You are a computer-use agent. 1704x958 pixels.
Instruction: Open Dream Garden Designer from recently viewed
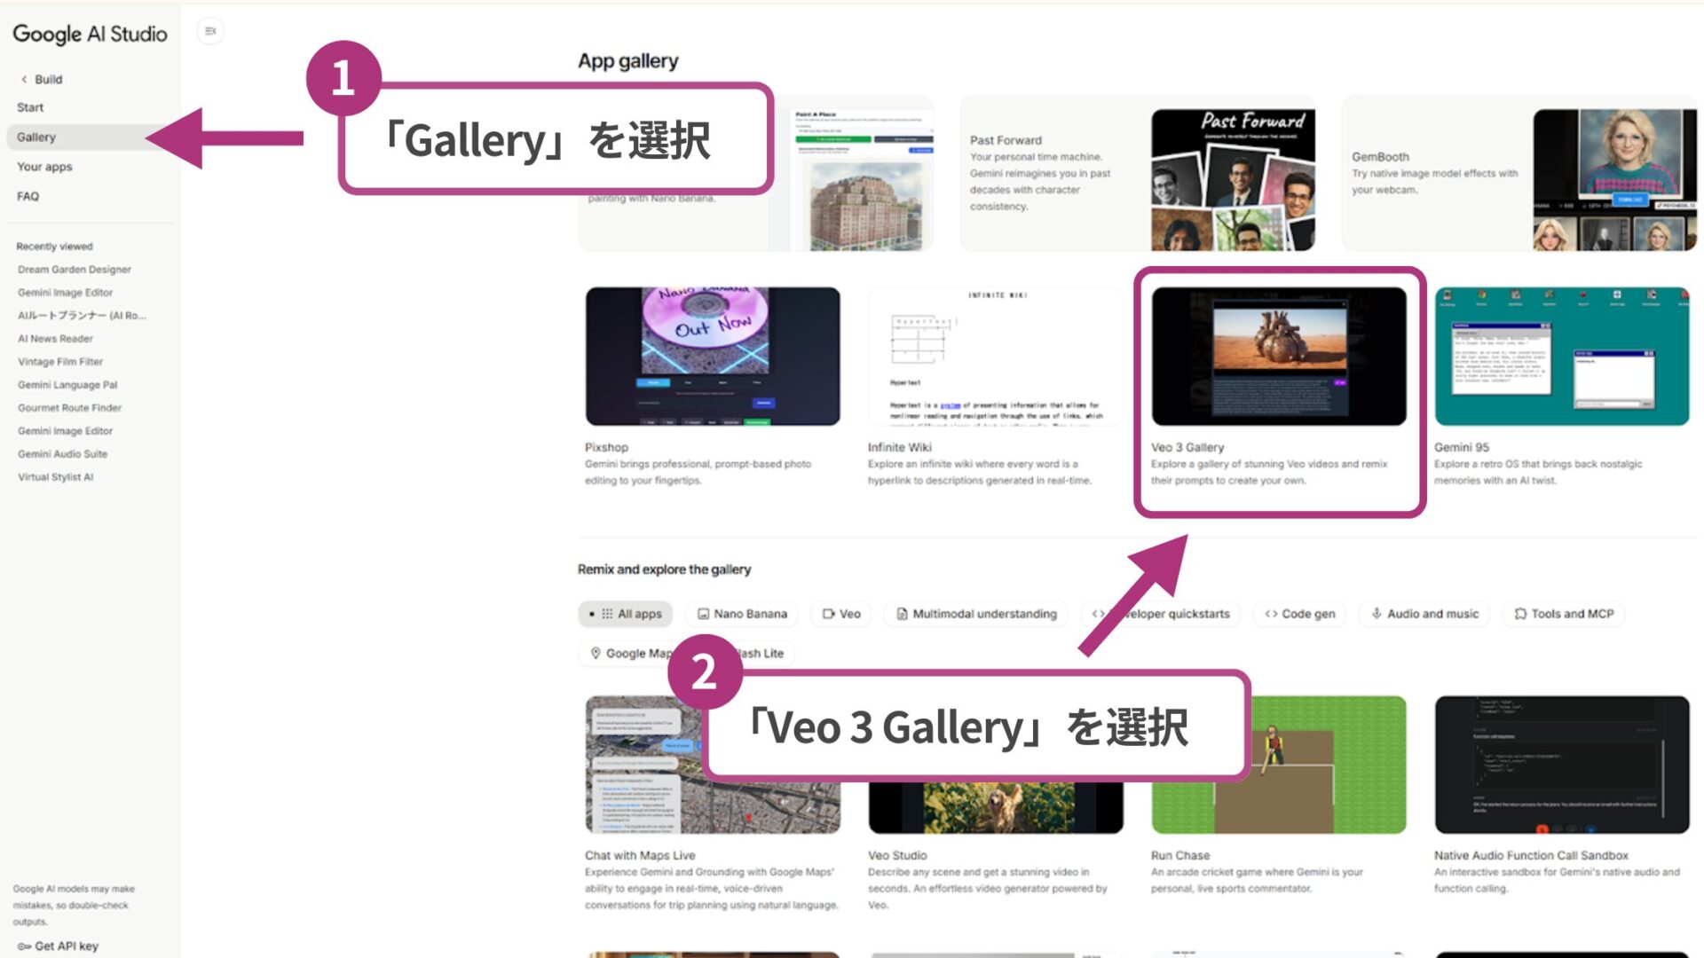75,269
